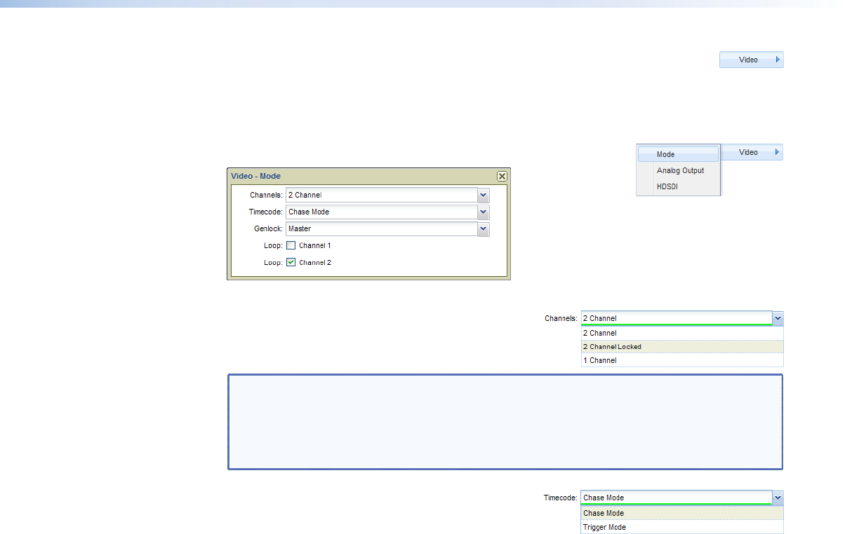
Task: Click the topmost Video button
Action: 748,60
